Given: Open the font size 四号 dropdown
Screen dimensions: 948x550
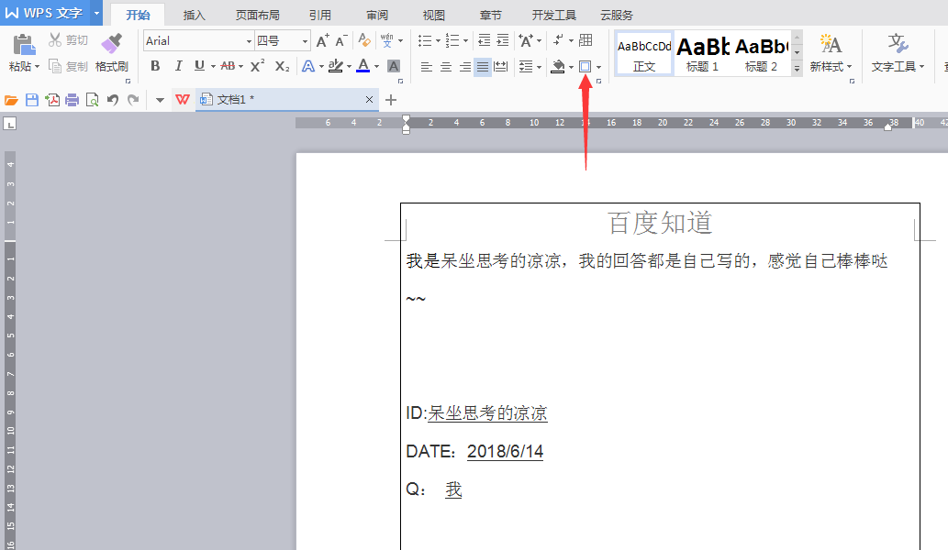Looking at the screenshot, I should [x=305, y=41].
